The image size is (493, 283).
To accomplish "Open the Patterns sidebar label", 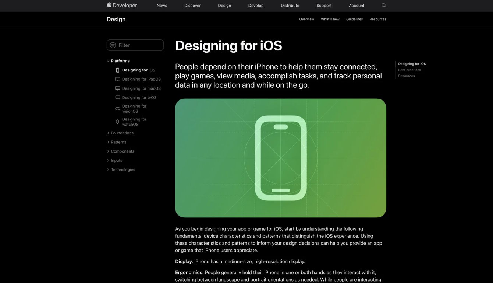I will point(118,142).
